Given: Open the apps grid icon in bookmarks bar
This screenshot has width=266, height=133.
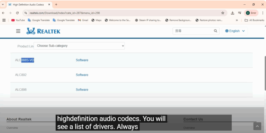Looking at the screenshot, I should (4, 20).
